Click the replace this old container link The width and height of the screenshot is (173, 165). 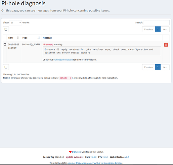point(96,163)
